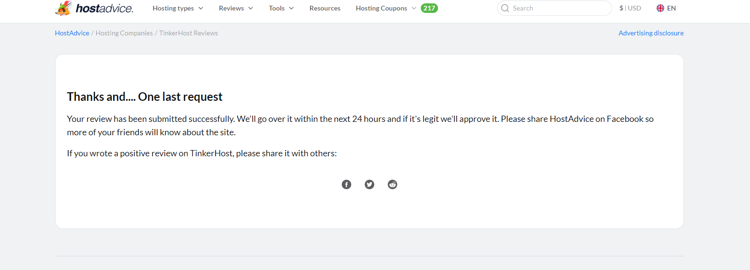
Task: Open Hosting Companies breadcrumb
Action: click(124, 33)
